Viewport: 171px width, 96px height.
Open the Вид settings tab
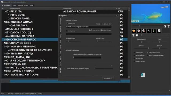[x=60, y=52]
